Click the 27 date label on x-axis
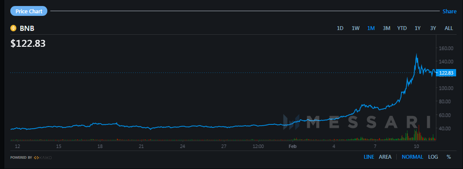 point(224,146)
